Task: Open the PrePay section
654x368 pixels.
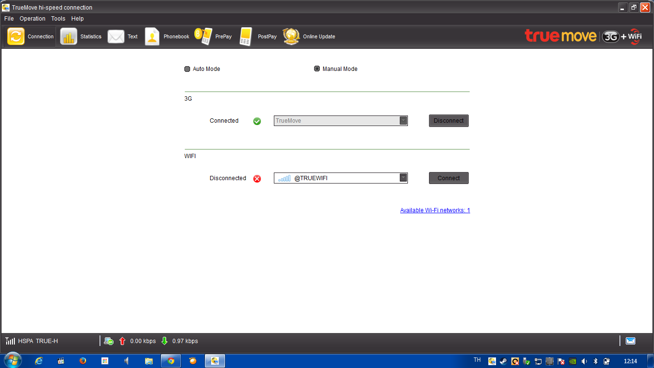Action: tap(213, 36)
